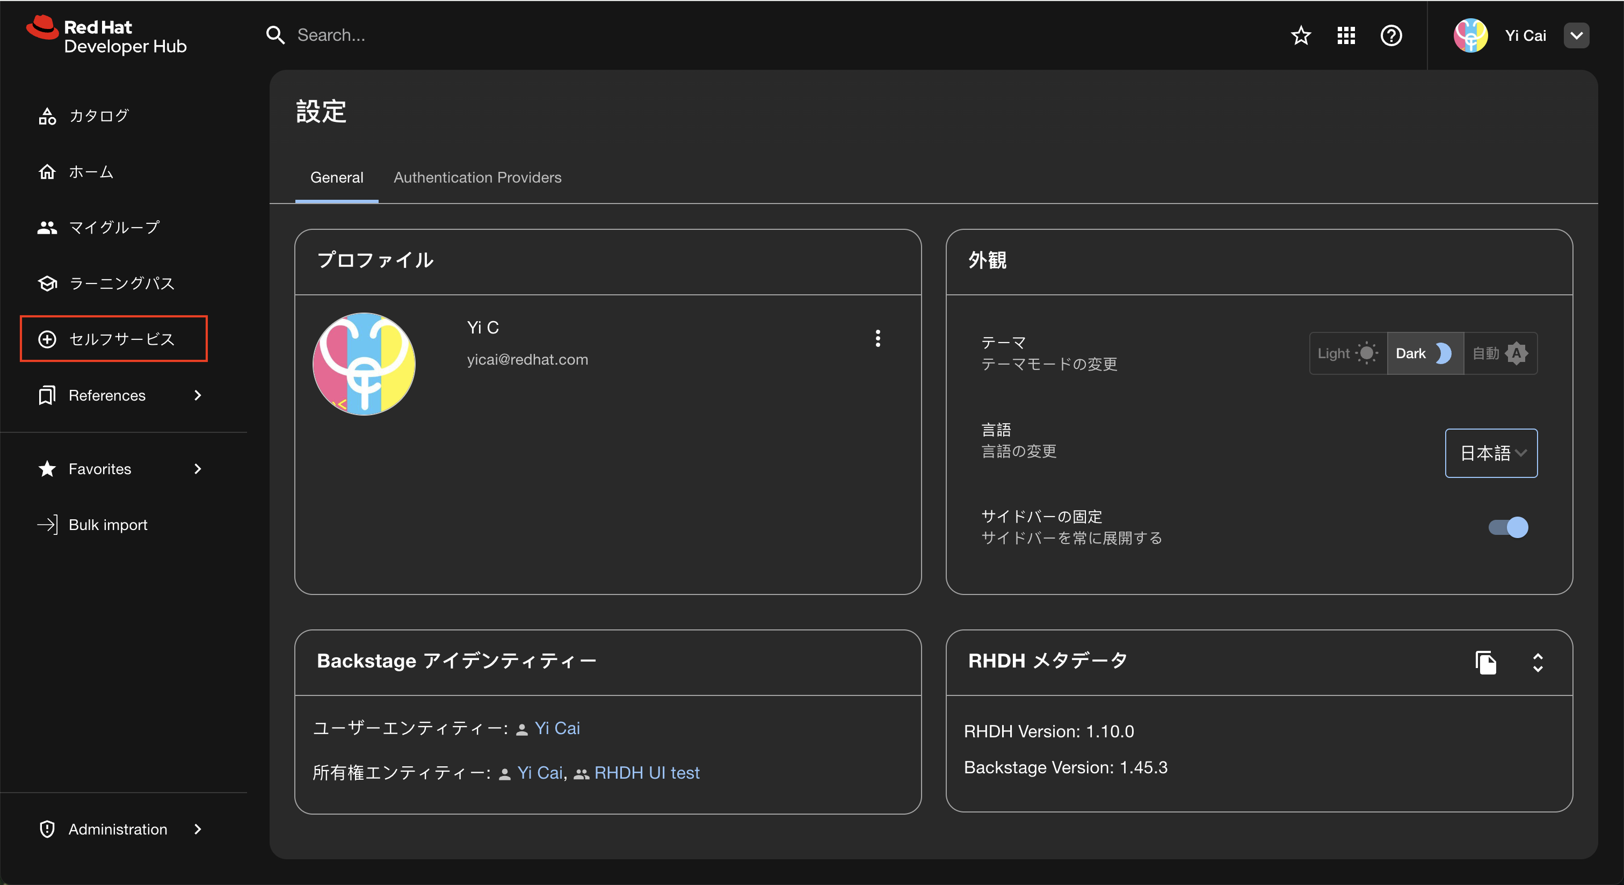
Task: Open the Yi Cai user menu dropdown
Action: click(x=1576, y=36)
